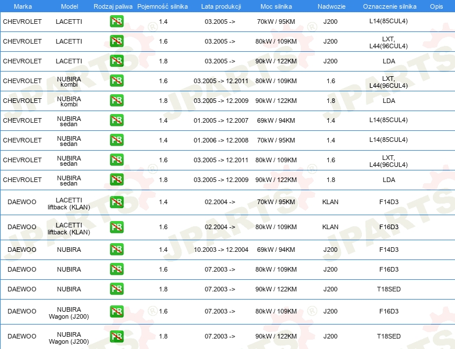Click the Pojemność silnika column header

click(162, 6)
